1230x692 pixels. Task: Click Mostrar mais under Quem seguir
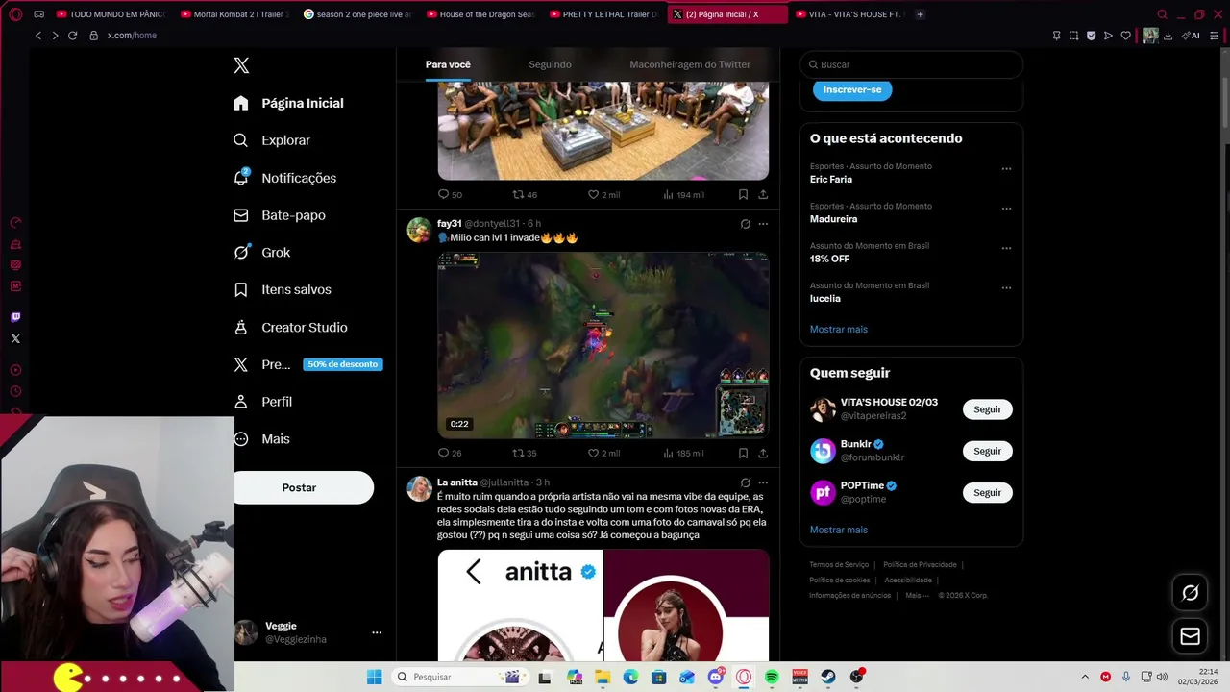(839, 530)
